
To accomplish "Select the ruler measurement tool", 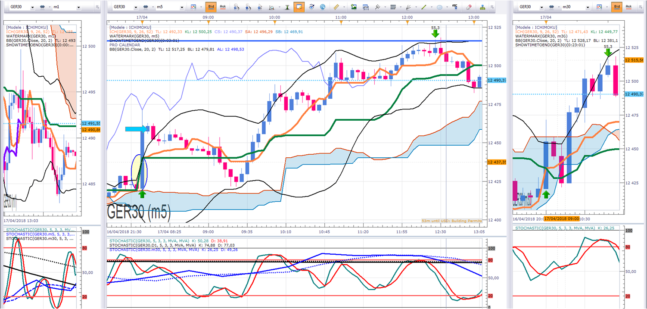I will point(336,7).
